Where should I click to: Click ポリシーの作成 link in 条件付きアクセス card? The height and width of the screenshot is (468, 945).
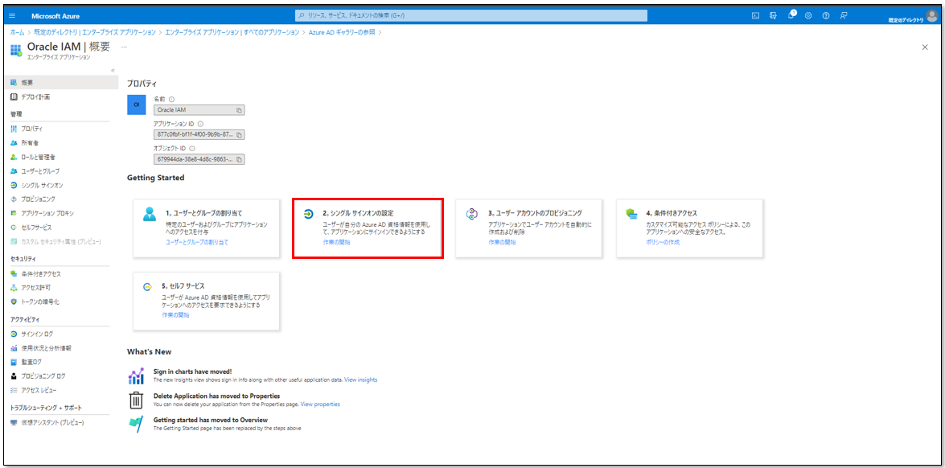662,242
